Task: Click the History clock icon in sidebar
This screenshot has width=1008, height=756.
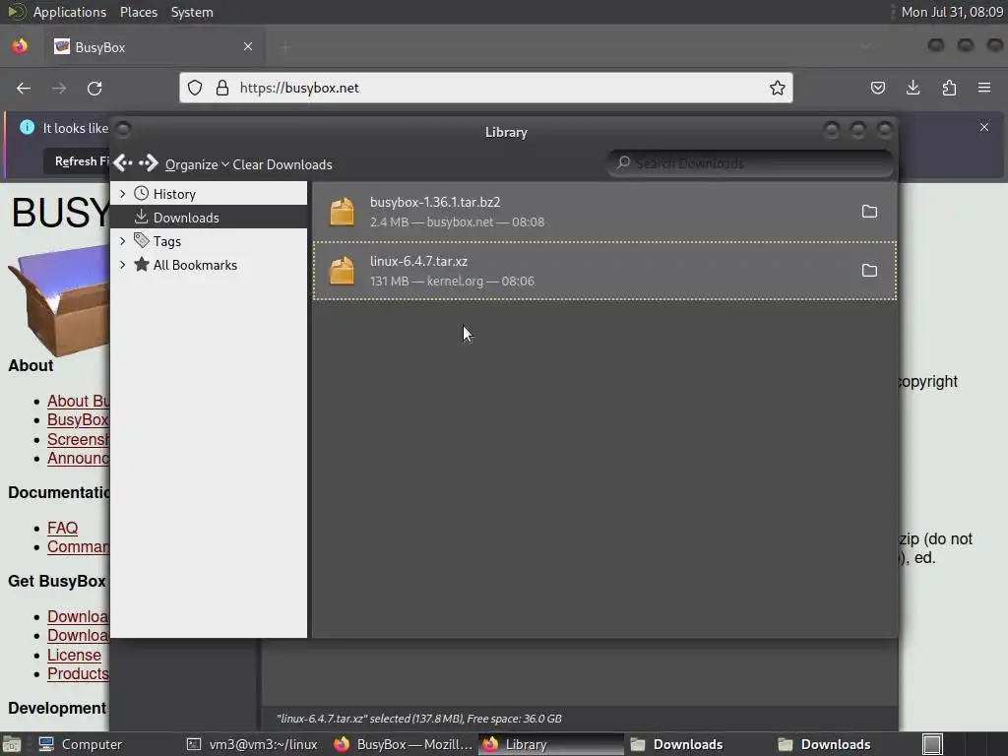Action: 142,194
